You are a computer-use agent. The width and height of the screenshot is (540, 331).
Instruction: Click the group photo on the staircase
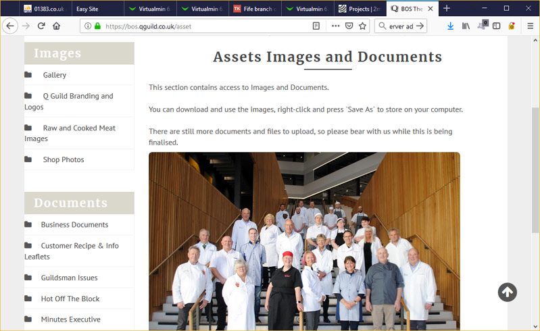[304, 241]
